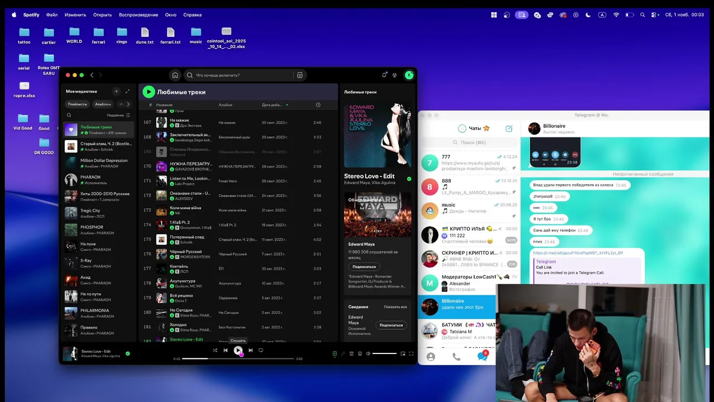The height and width of the screenshot is (402, 714).
Task: Open the Окно menu
Action: (x=171, y=15)
